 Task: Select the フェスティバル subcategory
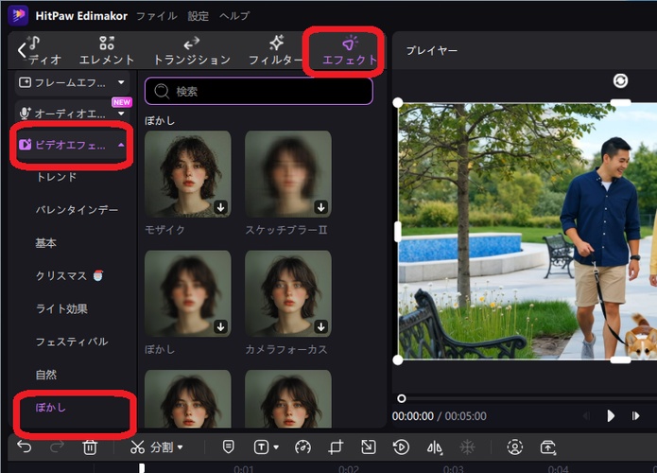72,342
